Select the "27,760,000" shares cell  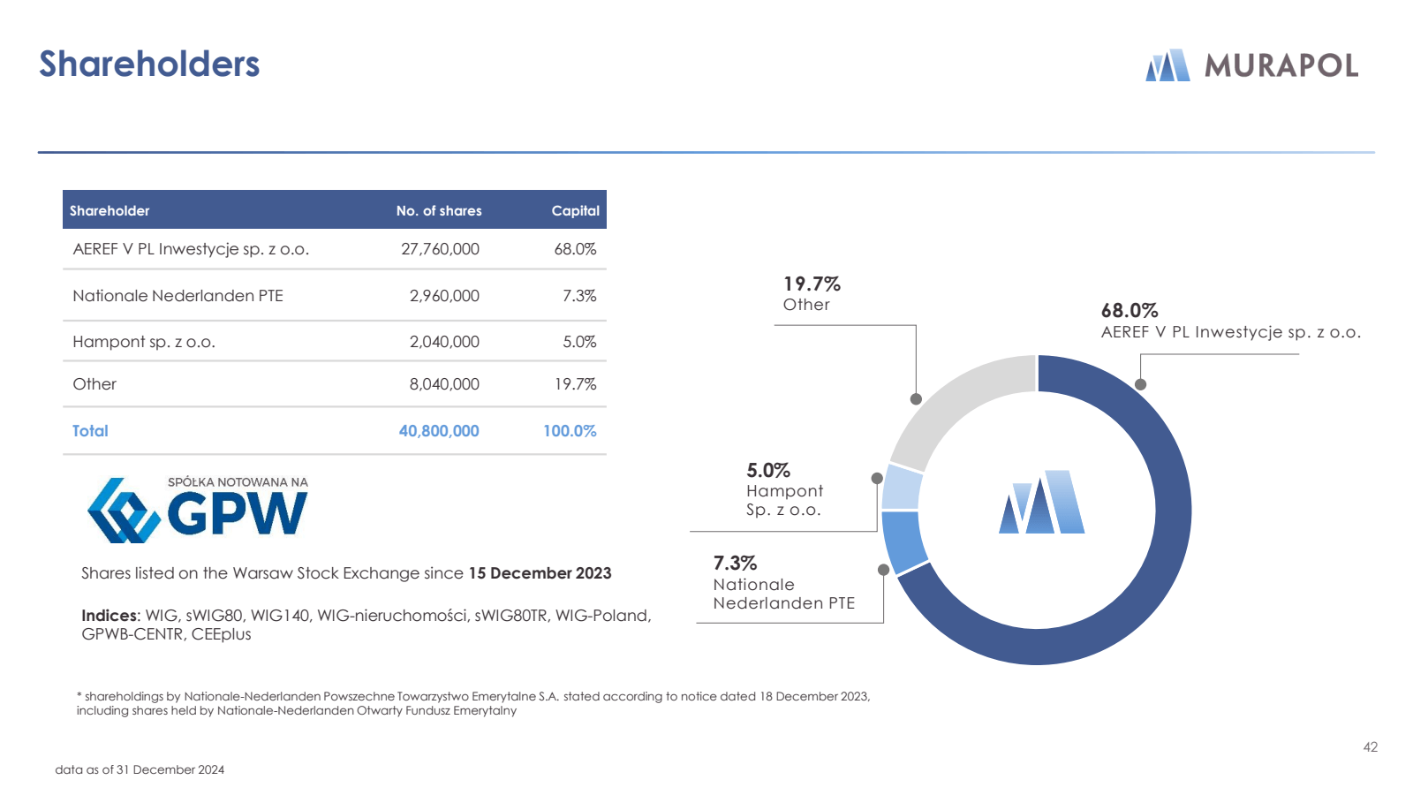[440, 249]
